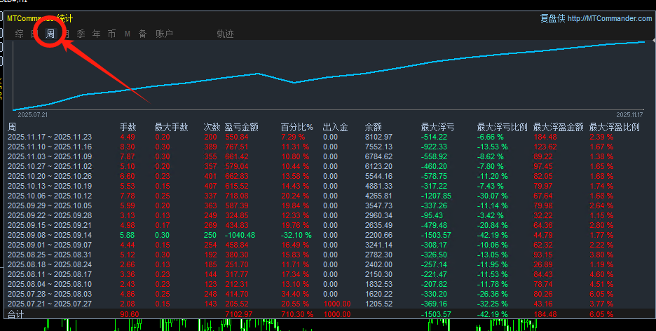Click the 407 trade count cell

click(x=210, y=187)
